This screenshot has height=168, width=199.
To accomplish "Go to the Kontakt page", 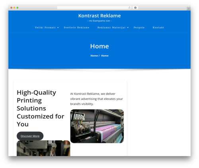I will coord(158,27).
